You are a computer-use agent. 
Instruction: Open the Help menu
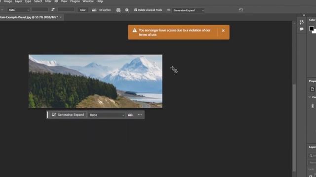[x=100, y=1]
